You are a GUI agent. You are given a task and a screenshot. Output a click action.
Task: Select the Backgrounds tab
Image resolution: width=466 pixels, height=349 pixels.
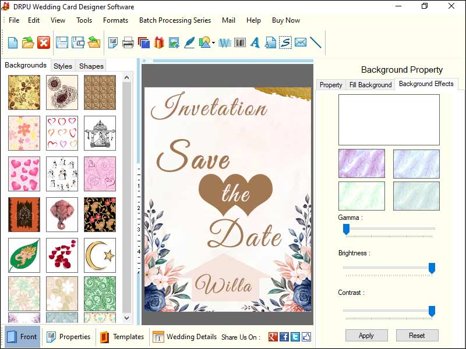[x=26, y=65]
